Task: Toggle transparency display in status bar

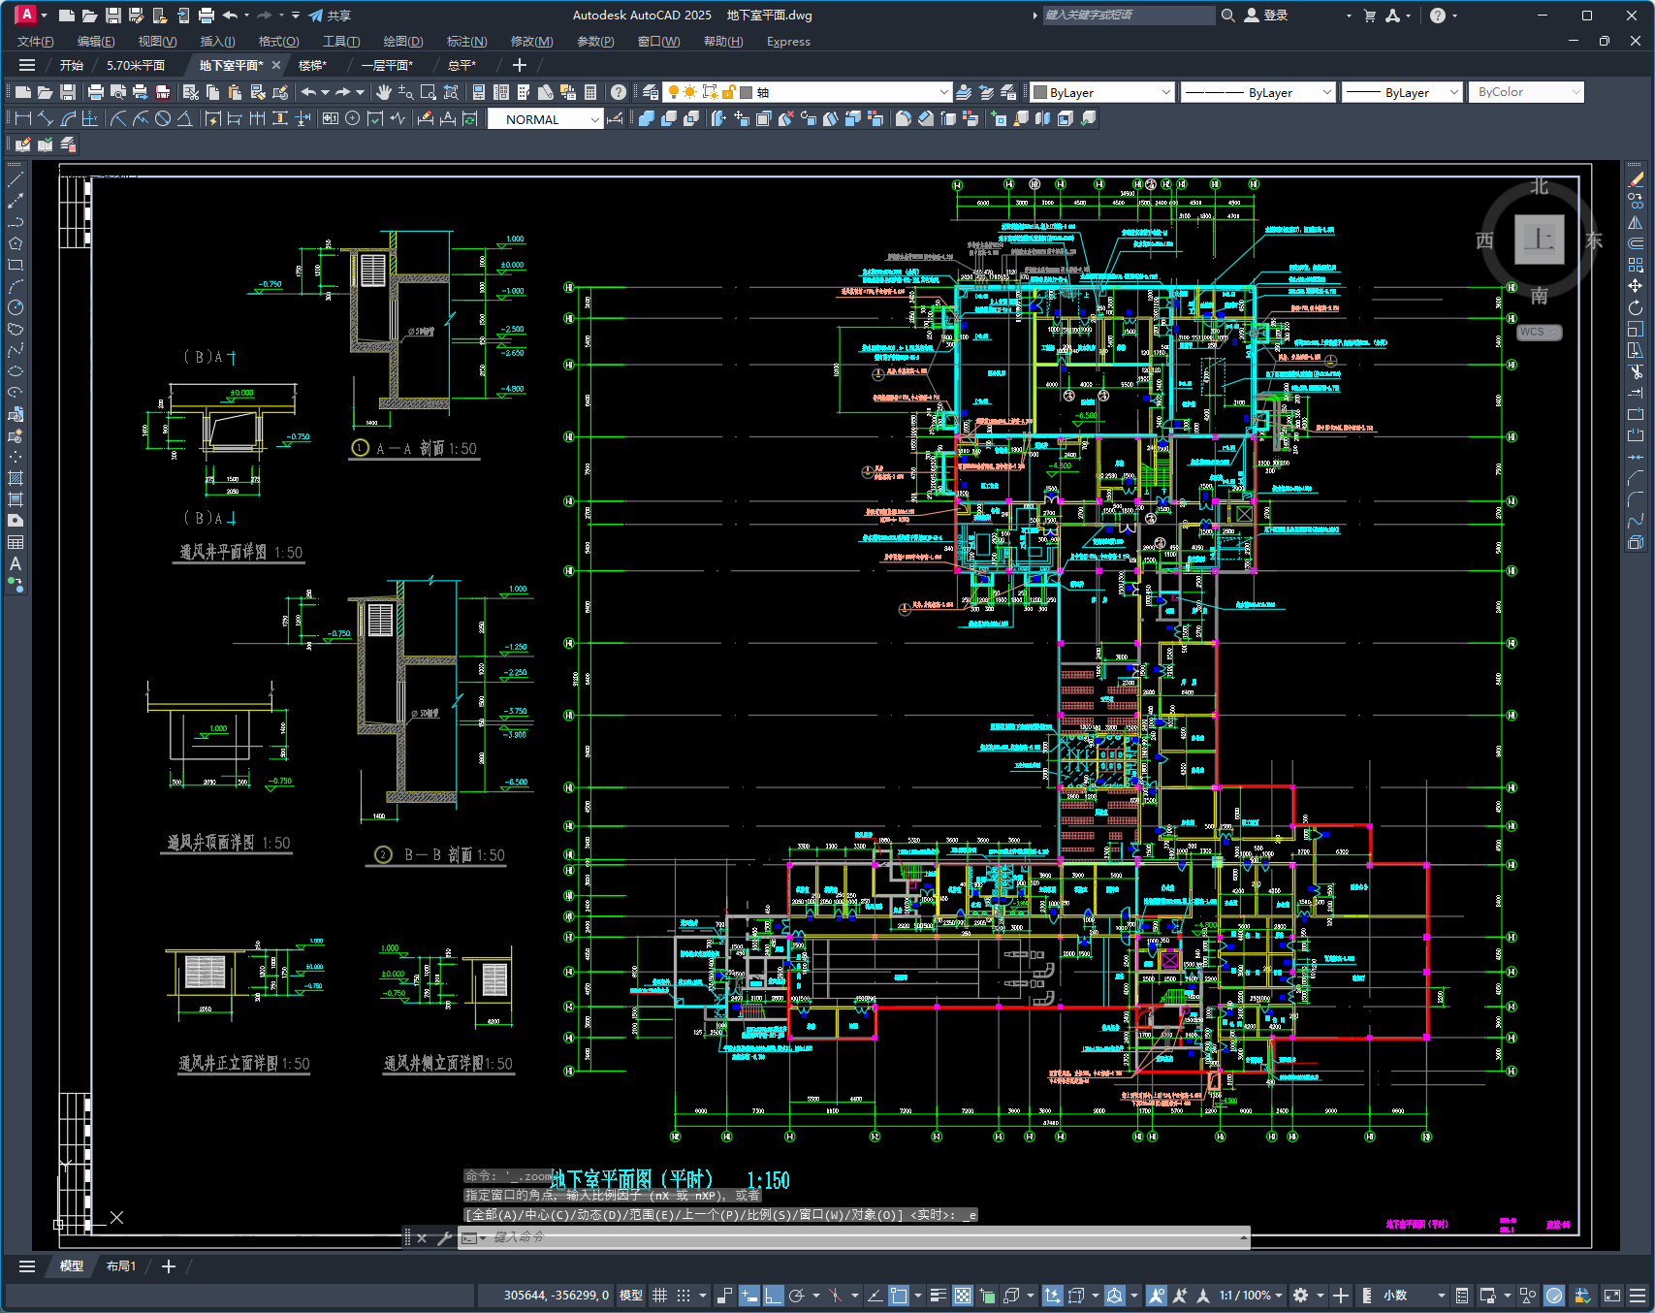Action: click(x=962, y=1296)
